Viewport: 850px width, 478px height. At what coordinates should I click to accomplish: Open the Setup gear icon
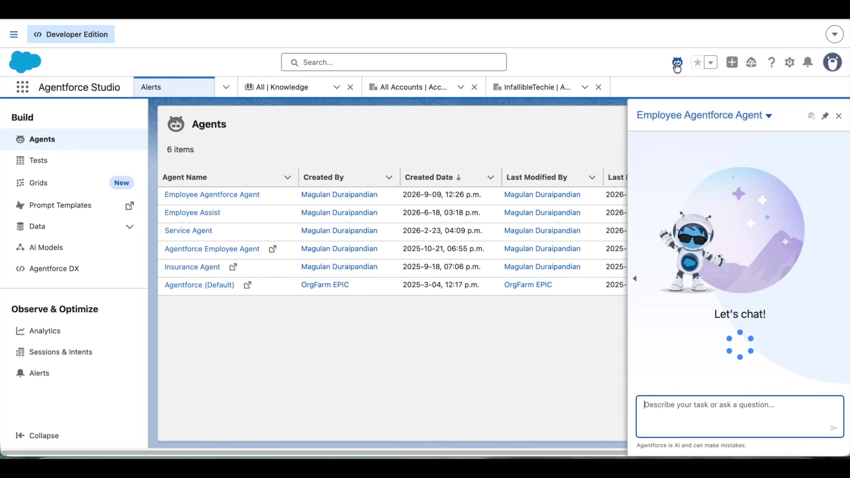(790, 62)
